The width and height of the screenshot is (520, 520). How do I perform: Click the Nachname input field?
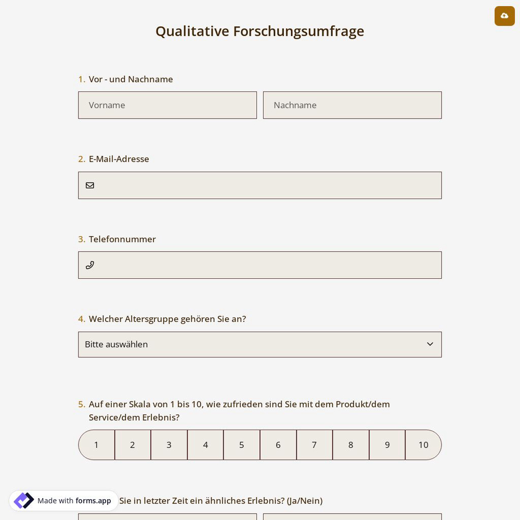click(x=352, y=105)
